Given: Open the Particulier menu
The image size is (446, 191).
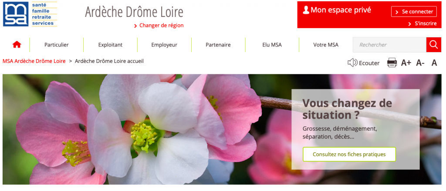Looking at the screenshot, I should click(56, 45).
